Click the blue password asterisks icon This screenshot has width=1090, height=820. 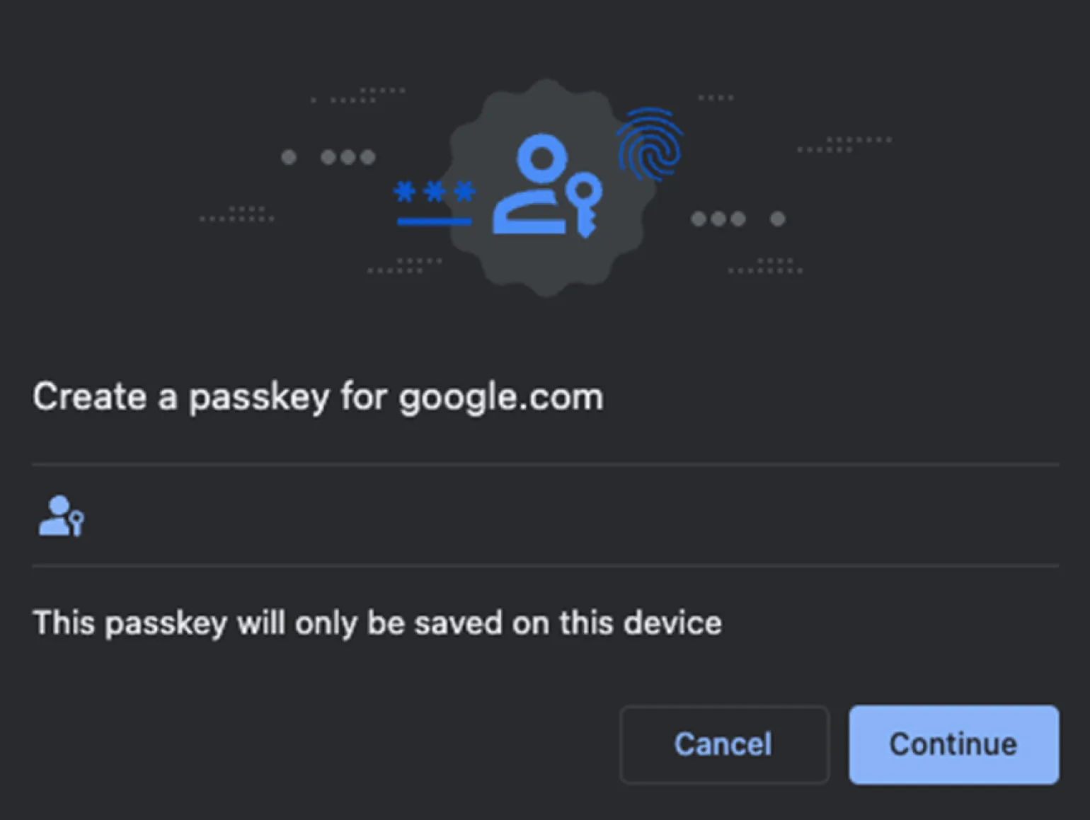pos(434,192)
